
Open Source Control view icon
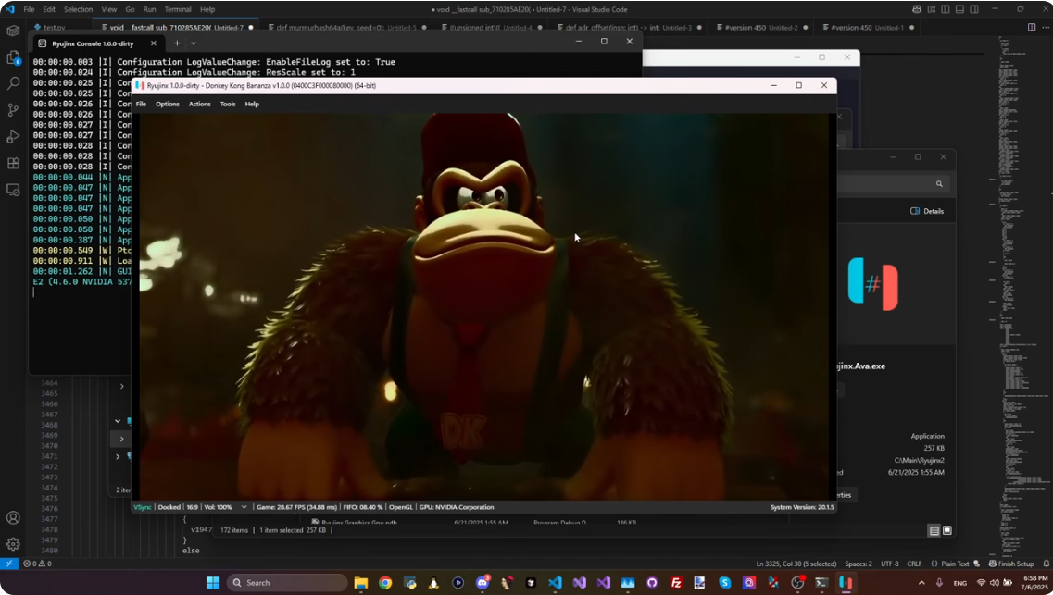[x=13, y=110]
